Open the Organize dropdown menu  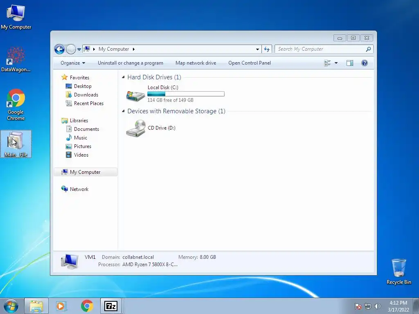73,63
